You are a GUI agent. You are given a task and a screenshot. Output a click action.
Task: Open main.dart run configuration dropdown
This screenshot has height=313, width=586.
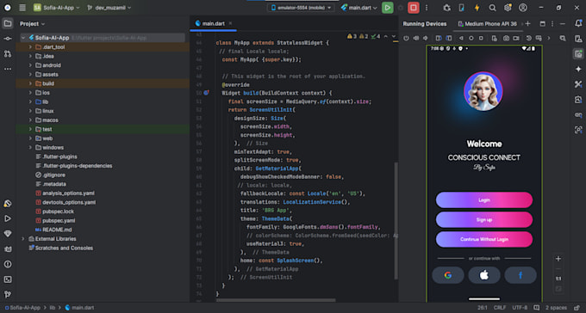359,8
